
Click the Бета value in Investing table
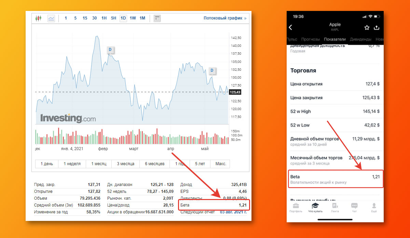click(x=243, y=205)
